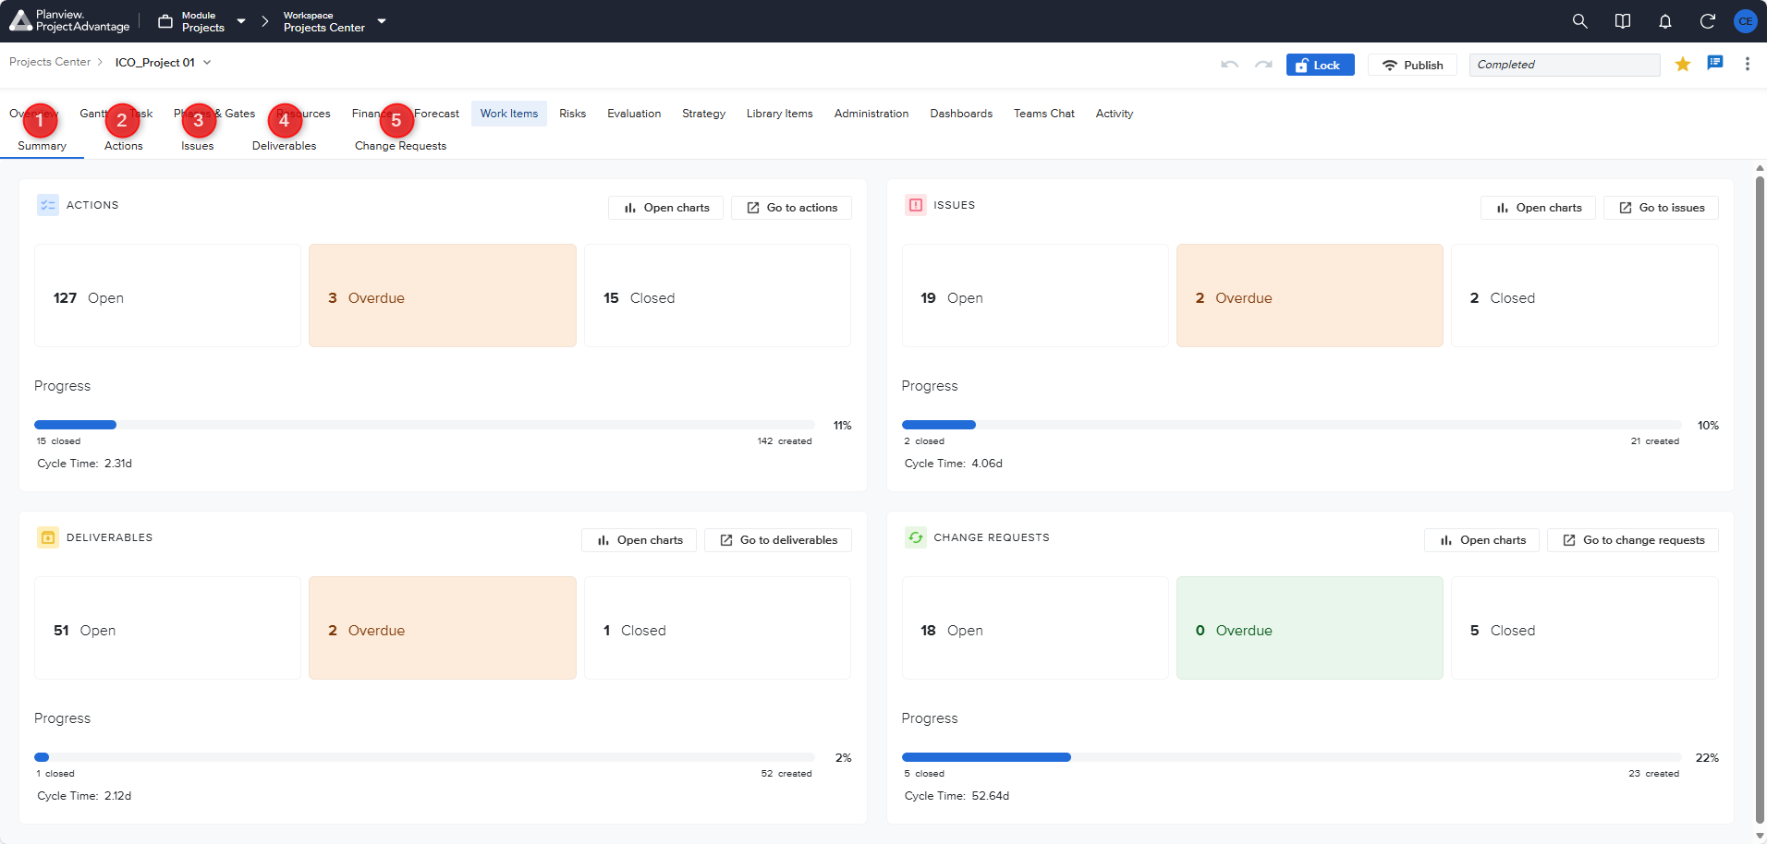The image size is (1767, 844).
Task: Open the ICO_Project 01 dropdown chevron
Action: [x=207, y=63]
